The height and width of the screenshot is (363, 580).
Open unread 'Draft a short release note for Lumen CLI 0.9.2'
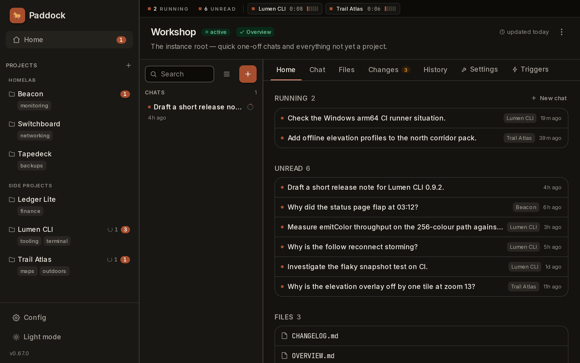pyautogui.click(x=421, y=187)
